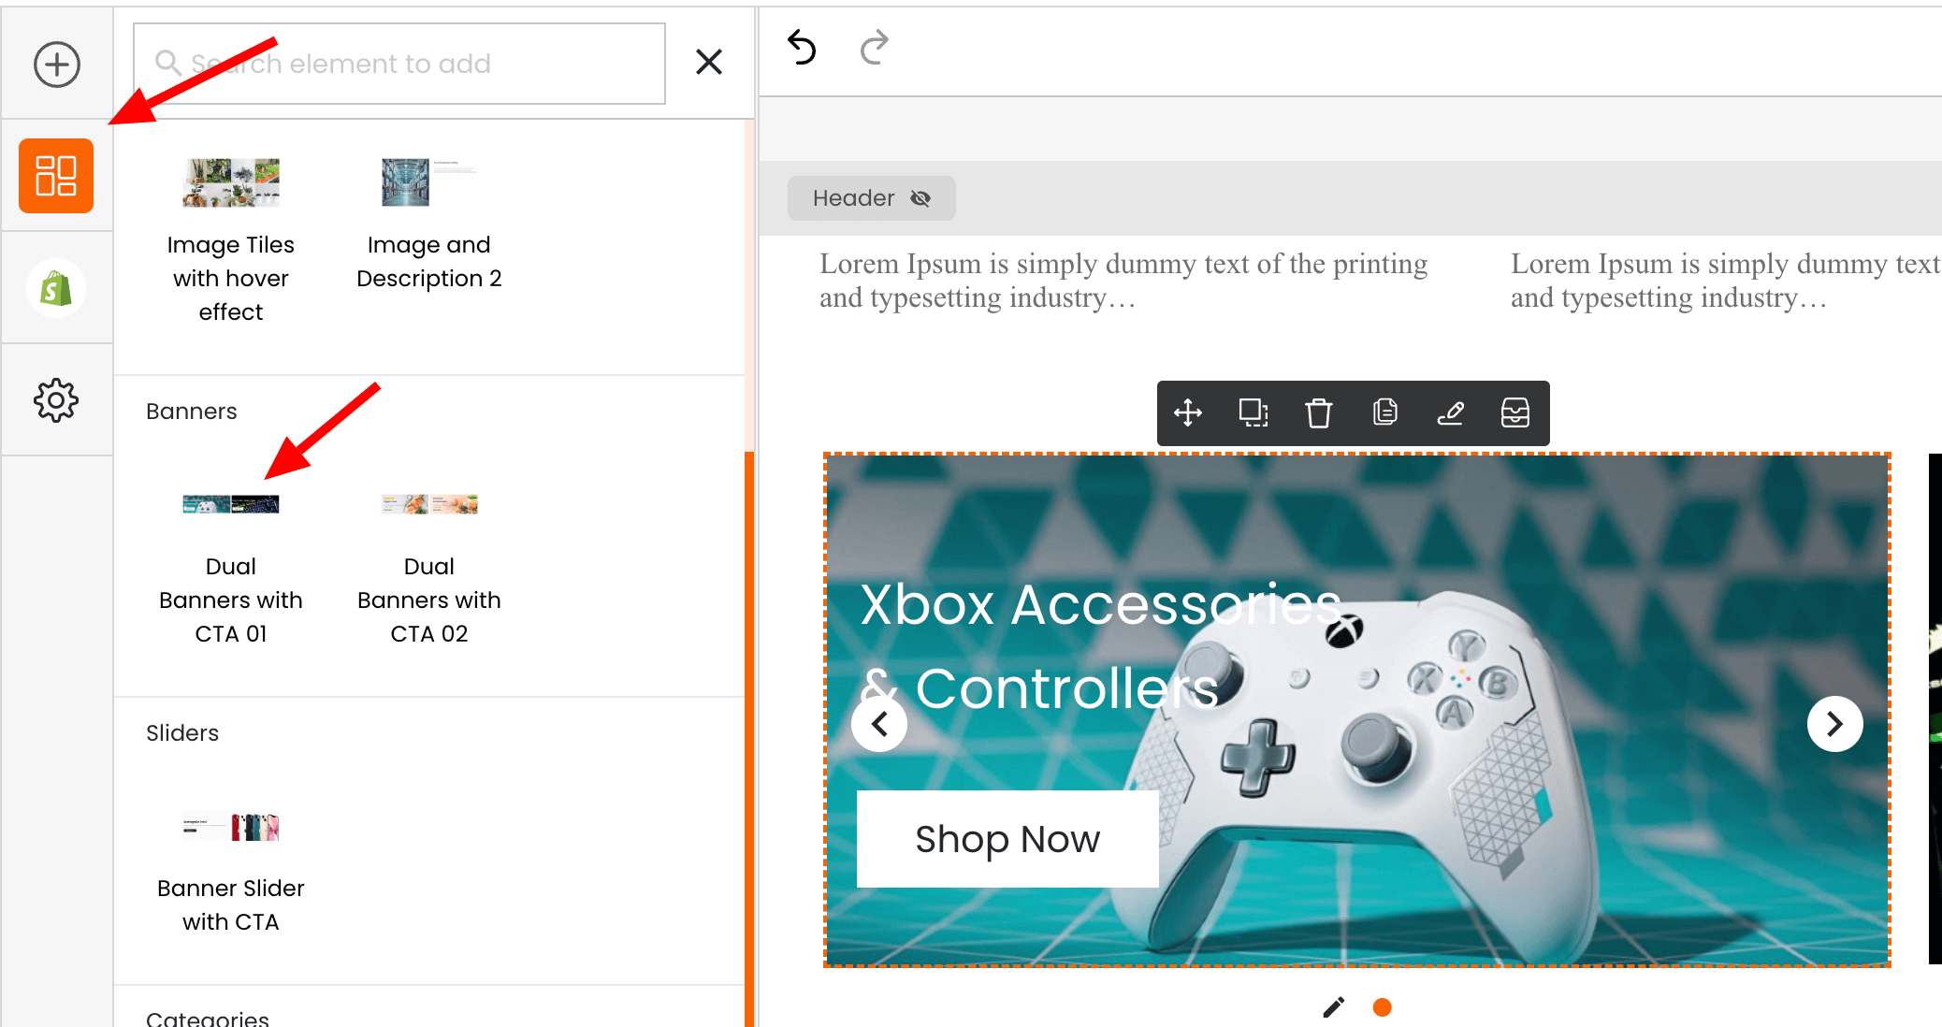Click the Search element to add field

[x=399, y=64]
